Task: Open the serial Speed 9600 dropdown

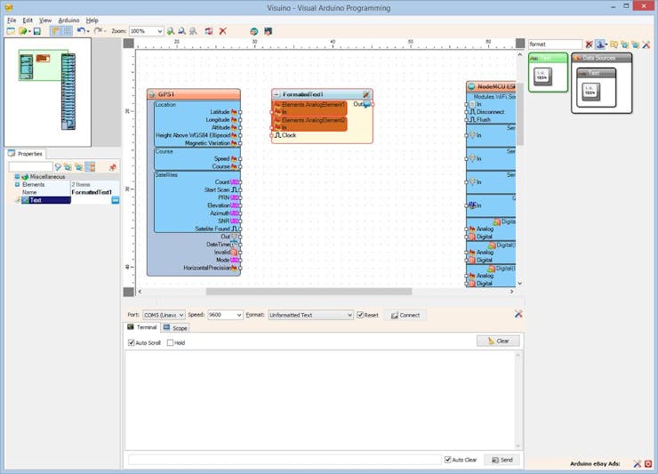Action: coord(238,315)
